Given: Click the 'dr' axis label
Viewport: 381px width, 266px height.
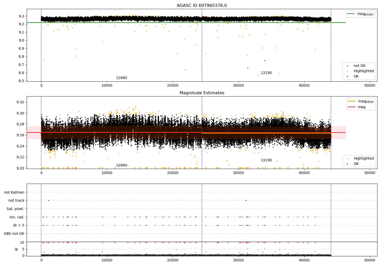Looking at the screenshot, I should (x=17, y=249).
